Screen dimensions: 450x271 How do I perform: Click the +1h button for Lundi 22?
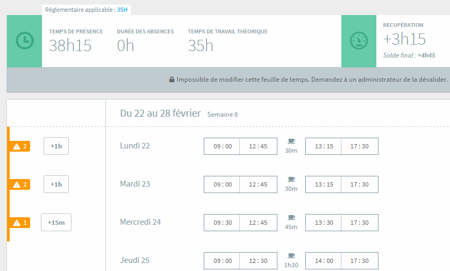pos(56,146)
